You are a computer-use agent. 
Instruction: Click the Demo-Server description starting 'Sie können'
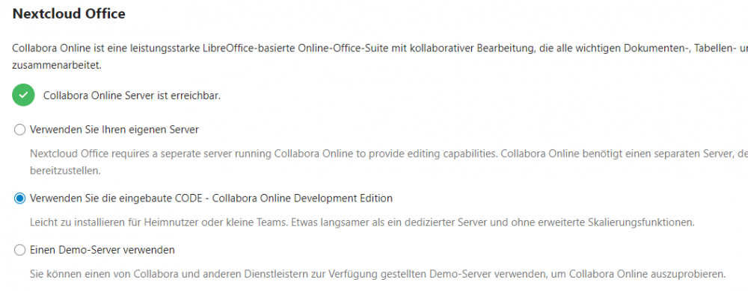377,275
